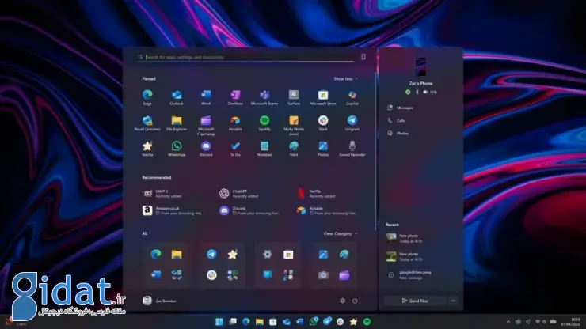Open the Spotify pinned app
This screenshot has height=329, width=586.
(x=264, y=121)
